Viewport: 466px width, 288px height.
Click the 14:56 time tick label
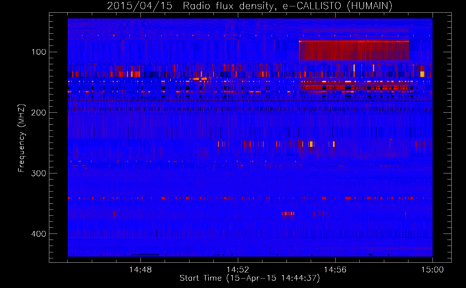[335, 270]
